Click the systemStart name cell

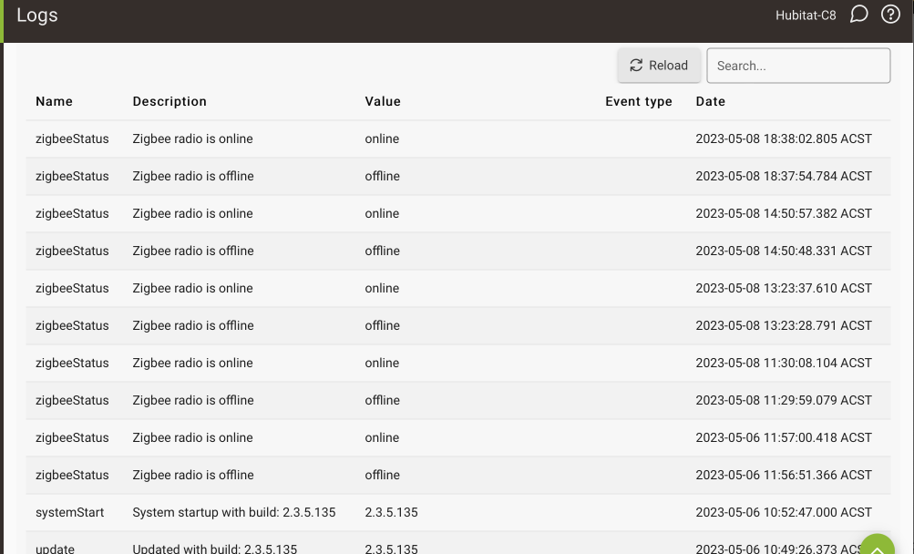pos(70,512)
